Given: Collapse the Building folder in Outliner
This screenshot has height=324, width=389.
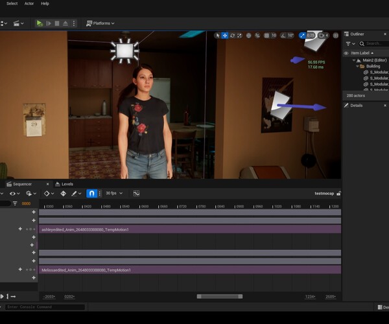Looking at the screenshot, I should pyautogui.click(x=357, y=66).
